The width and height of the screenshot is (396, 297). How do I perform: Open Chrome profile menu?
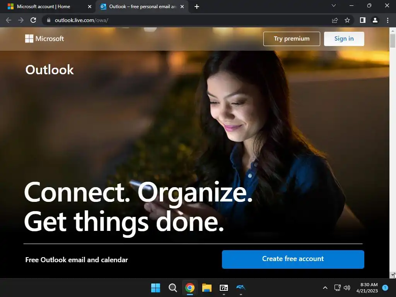click(375, 20)
